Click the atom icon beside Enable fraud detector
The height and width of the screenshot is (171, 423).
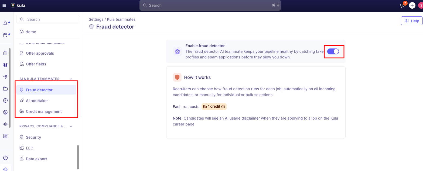pyautogui.click(x=178, y=51)
